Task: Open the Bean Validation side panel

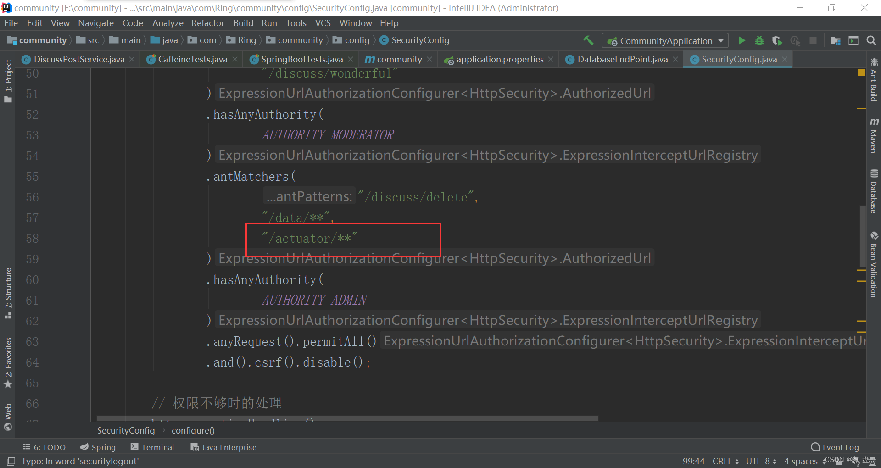Action: point(874,264)
